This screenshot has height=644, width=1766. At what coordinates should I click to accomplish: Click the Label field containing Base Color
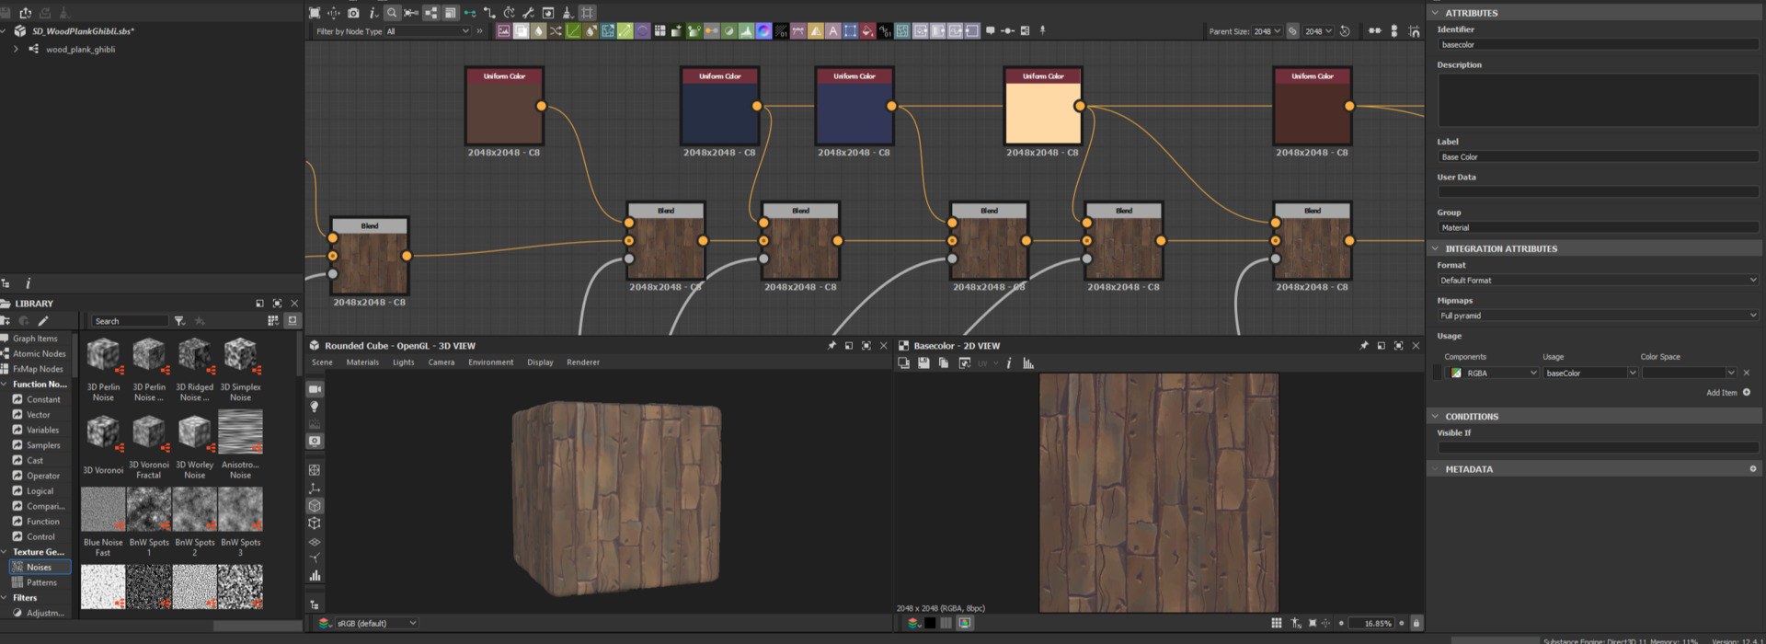point(1598,157)
